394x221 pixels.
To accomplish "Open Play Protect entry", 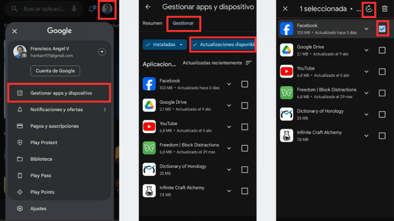I will coord(59,142).
